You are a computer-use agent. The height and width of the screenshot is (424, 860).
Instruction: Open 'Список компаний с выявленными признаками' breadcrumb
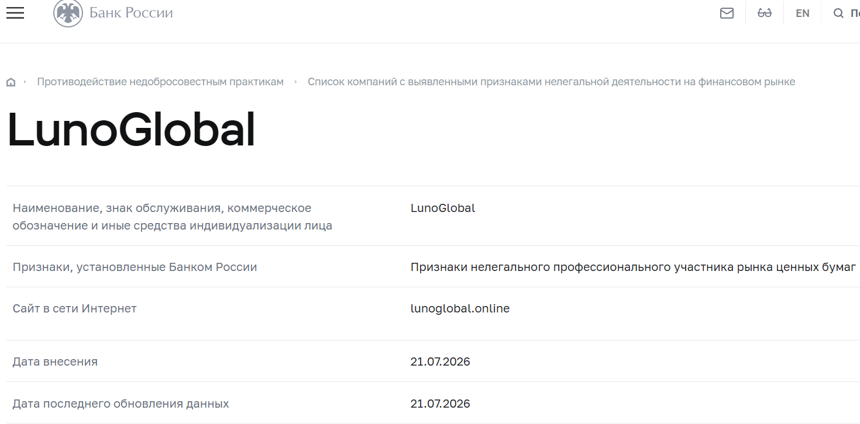551,82
